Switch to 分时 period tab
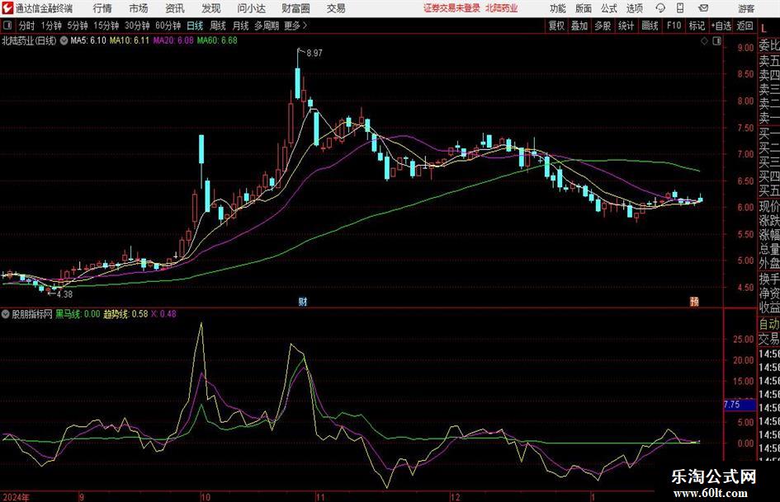 [26, 26]
